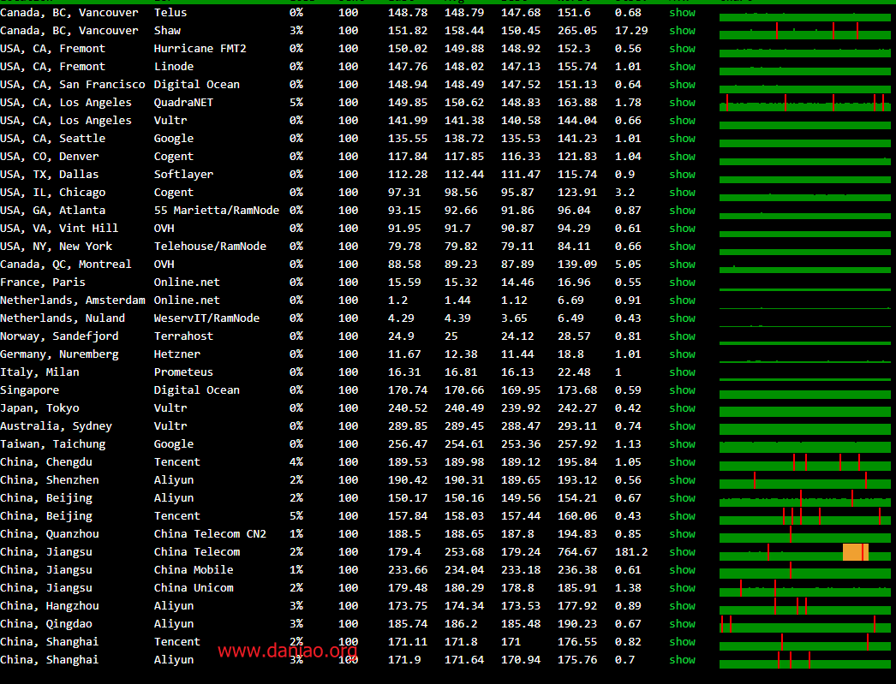
Task: Select location "China, Quanzhou"
Action: click(50, 534)
